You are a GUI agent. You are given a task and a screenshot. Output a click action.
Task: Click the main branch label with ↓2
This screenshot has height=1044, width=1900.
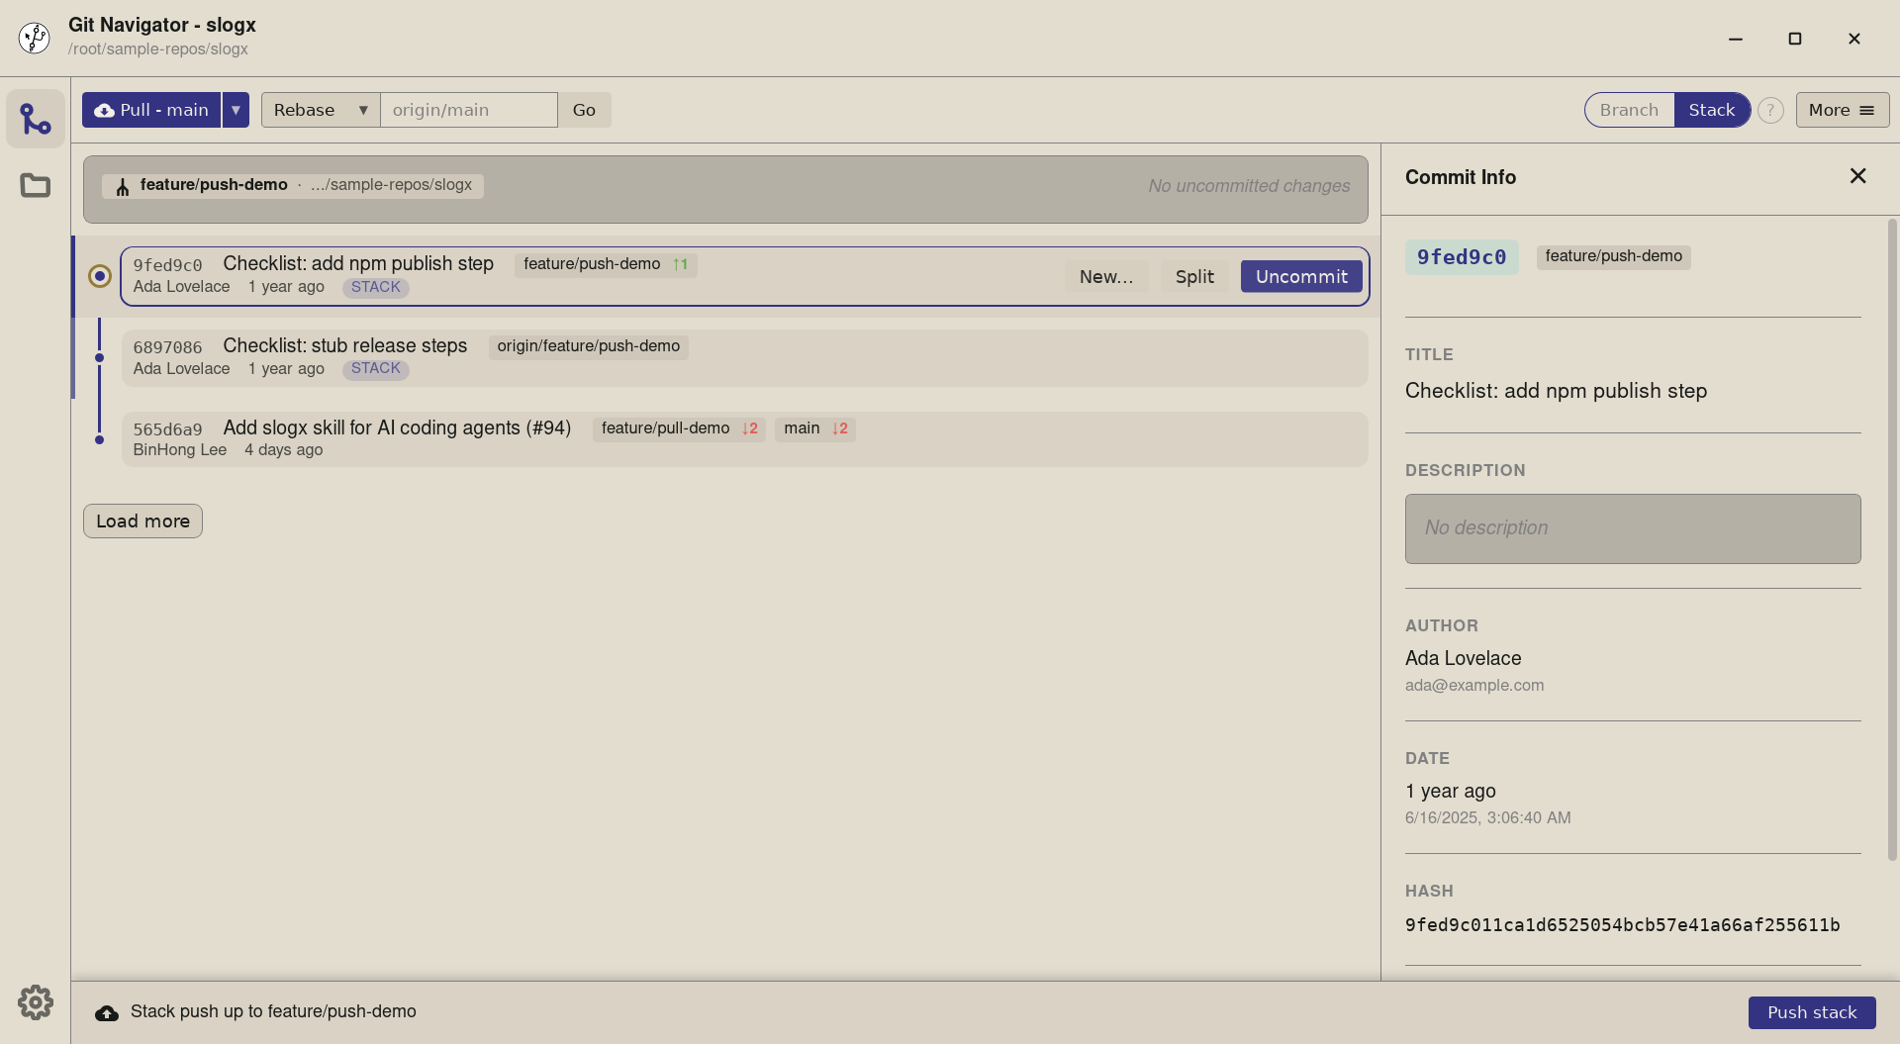click(815, 428)
